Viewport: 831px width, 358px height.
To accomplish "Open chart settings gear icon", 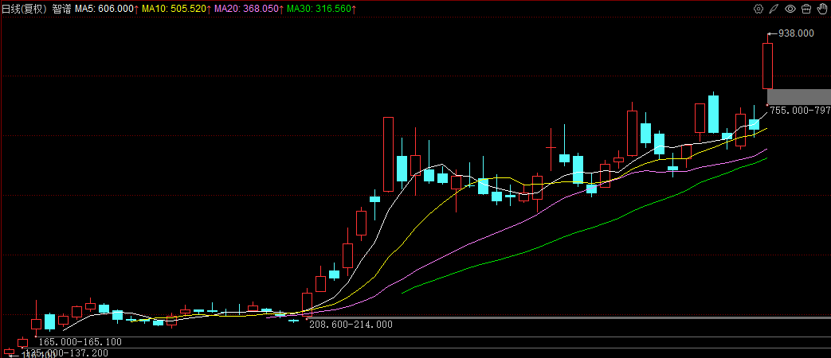I will 758,9.
